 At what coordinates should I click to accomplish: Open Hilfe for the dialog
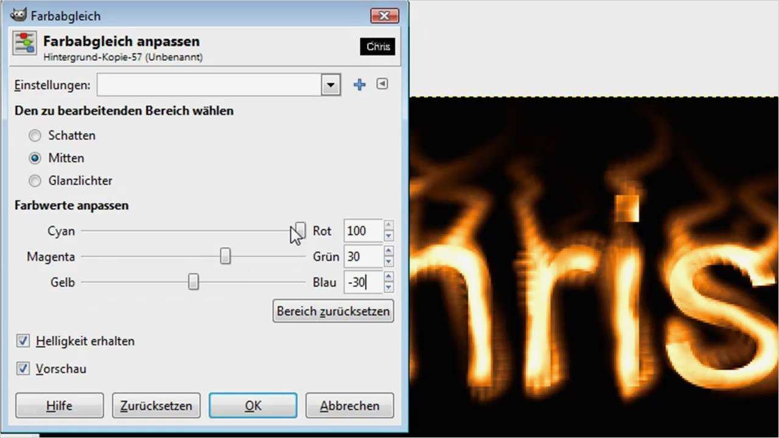tap(59, 405)
